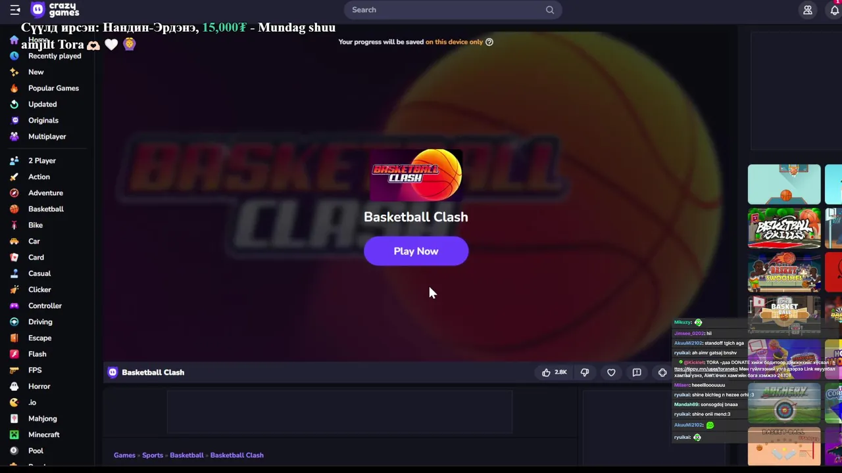Open the Multiplayer people icon
842x473 pixels.
[x=14, y=137]
